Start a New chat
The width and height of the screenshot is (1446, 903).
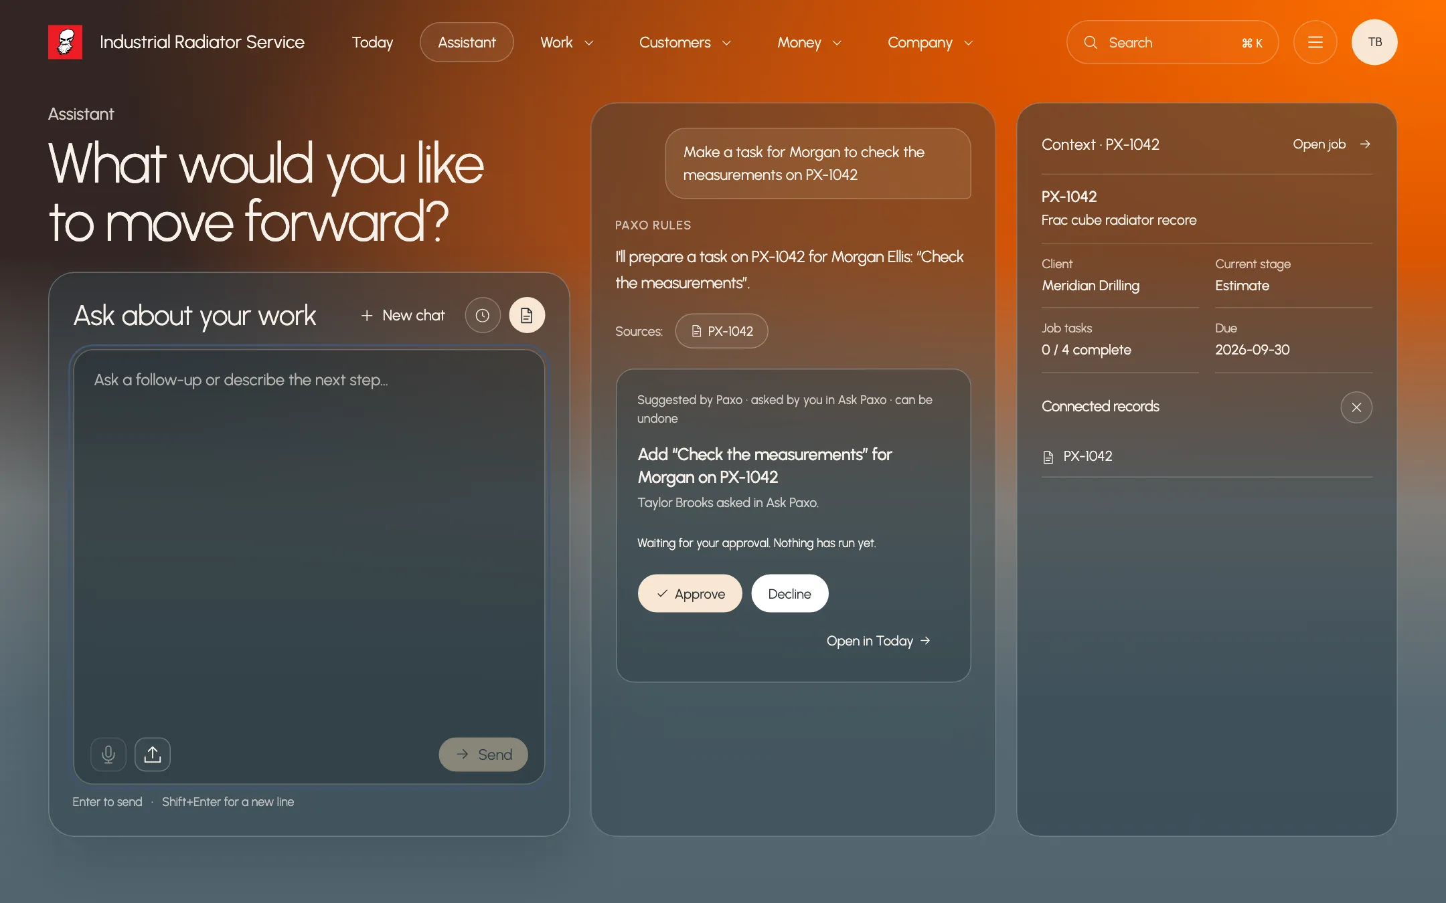(x=402, y=316)
